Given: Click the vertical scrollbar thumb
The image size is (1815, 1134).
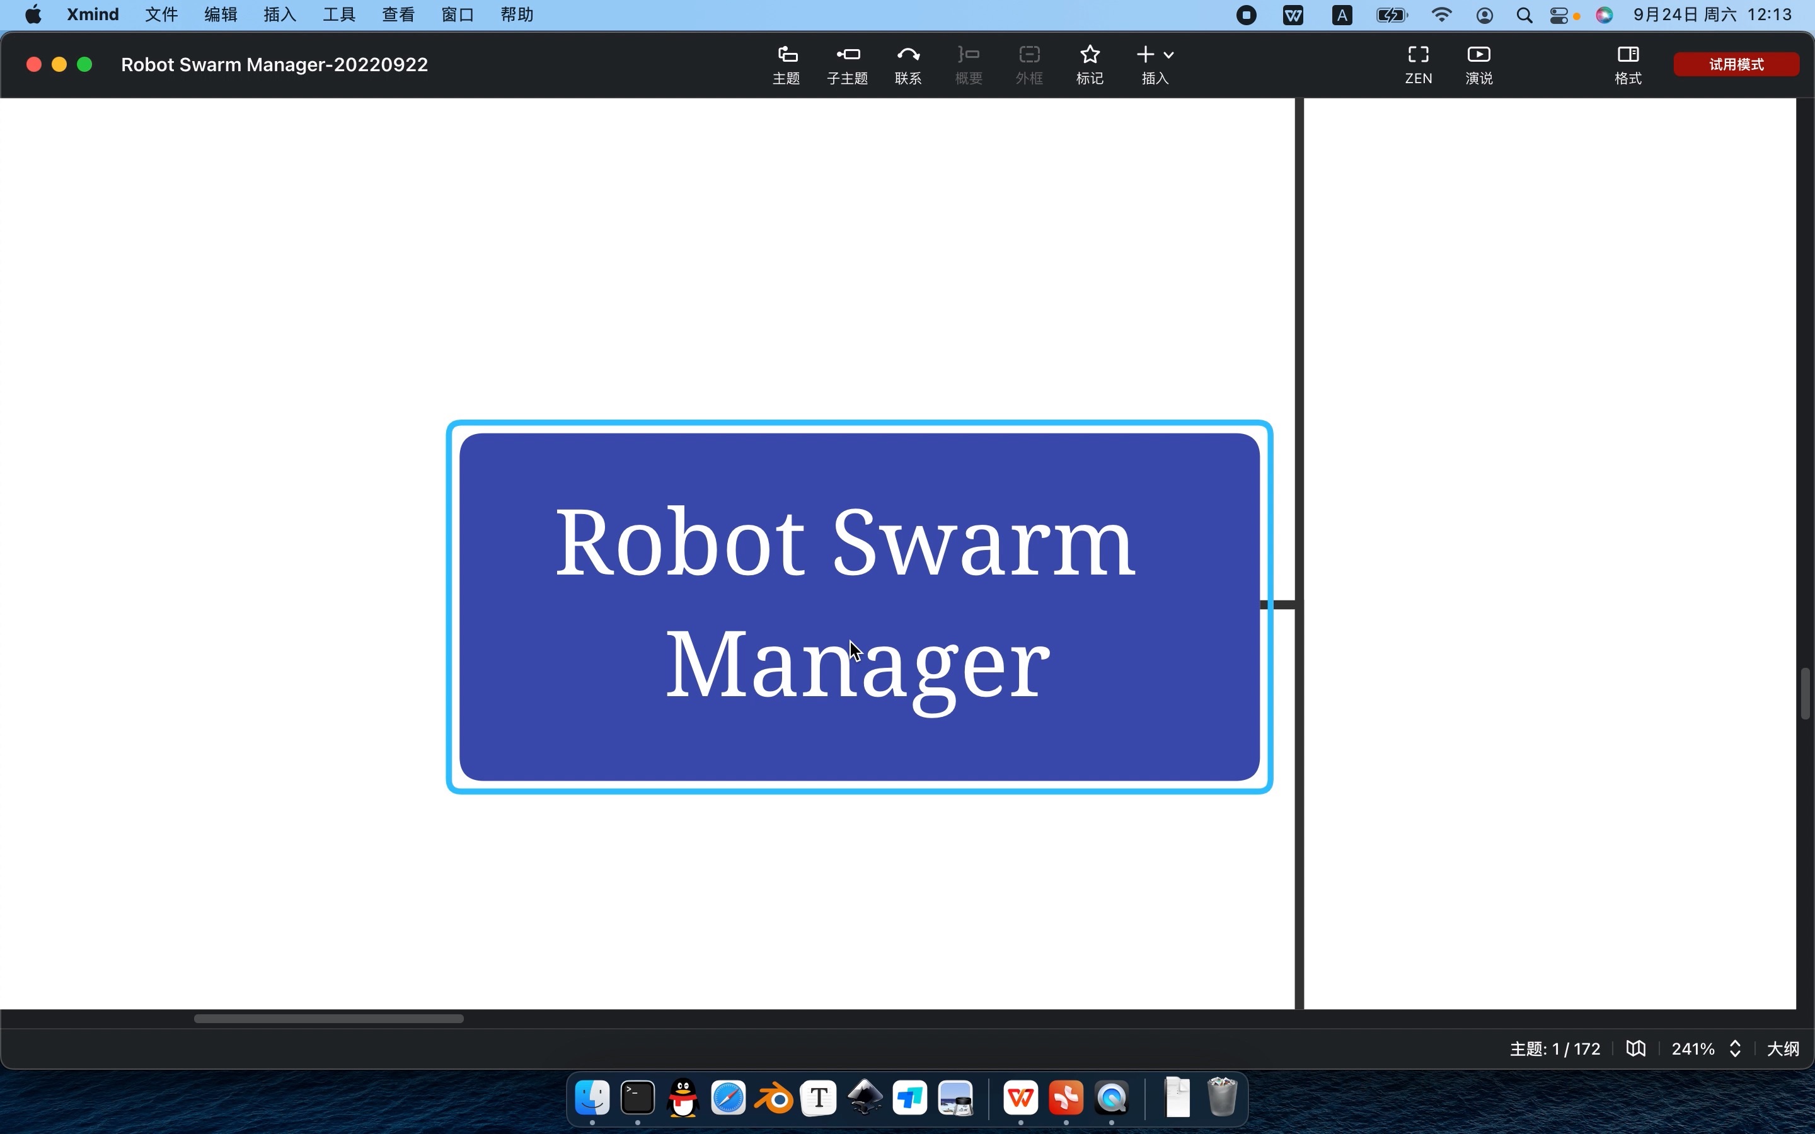Looking at the screenshot, I should [1806, 693].
